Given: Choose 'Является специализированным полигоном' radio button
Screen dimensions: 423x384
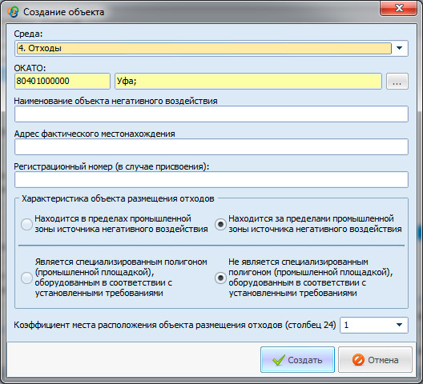Looking at the screenshot, I should [26, 278].
